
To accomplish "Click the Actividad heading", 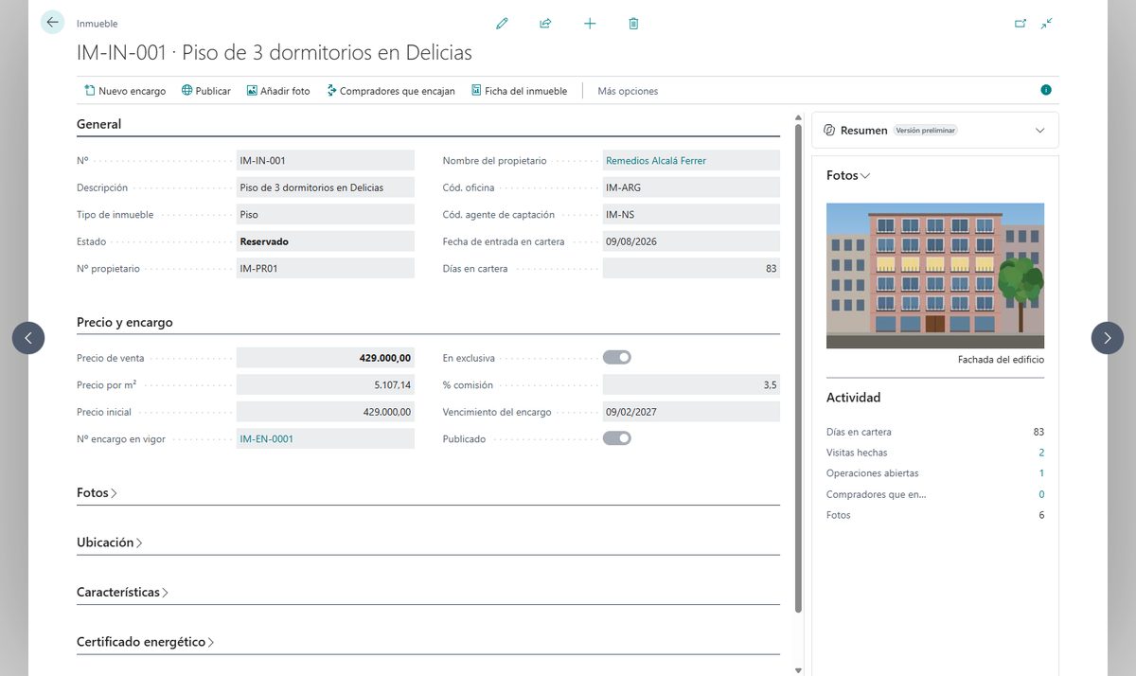I will 853,398.
